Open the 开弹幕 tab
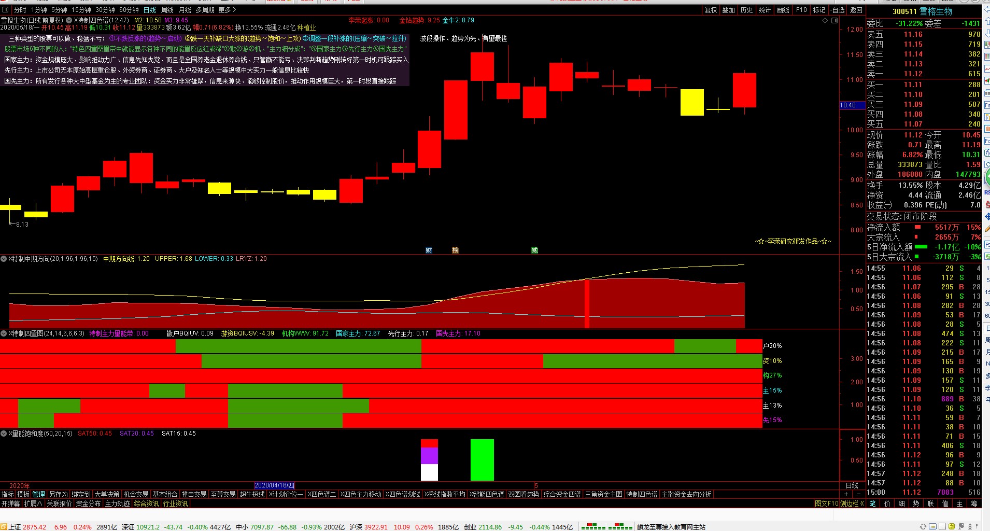This screenshot has width=990, height=531. pos(10,504)
